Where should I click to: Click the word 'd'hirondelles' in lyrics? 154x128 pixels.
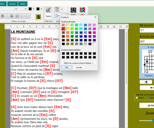coord(55,96)
